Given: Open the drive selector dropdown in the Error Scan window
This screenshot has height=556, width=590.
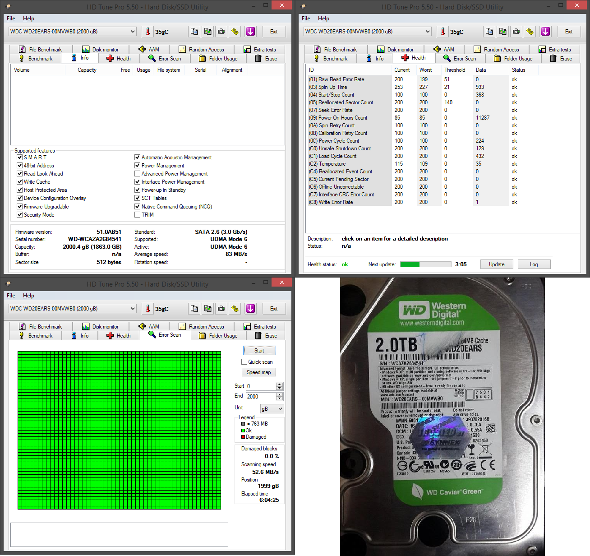Looking at the screenshot, I should (72, 309).
